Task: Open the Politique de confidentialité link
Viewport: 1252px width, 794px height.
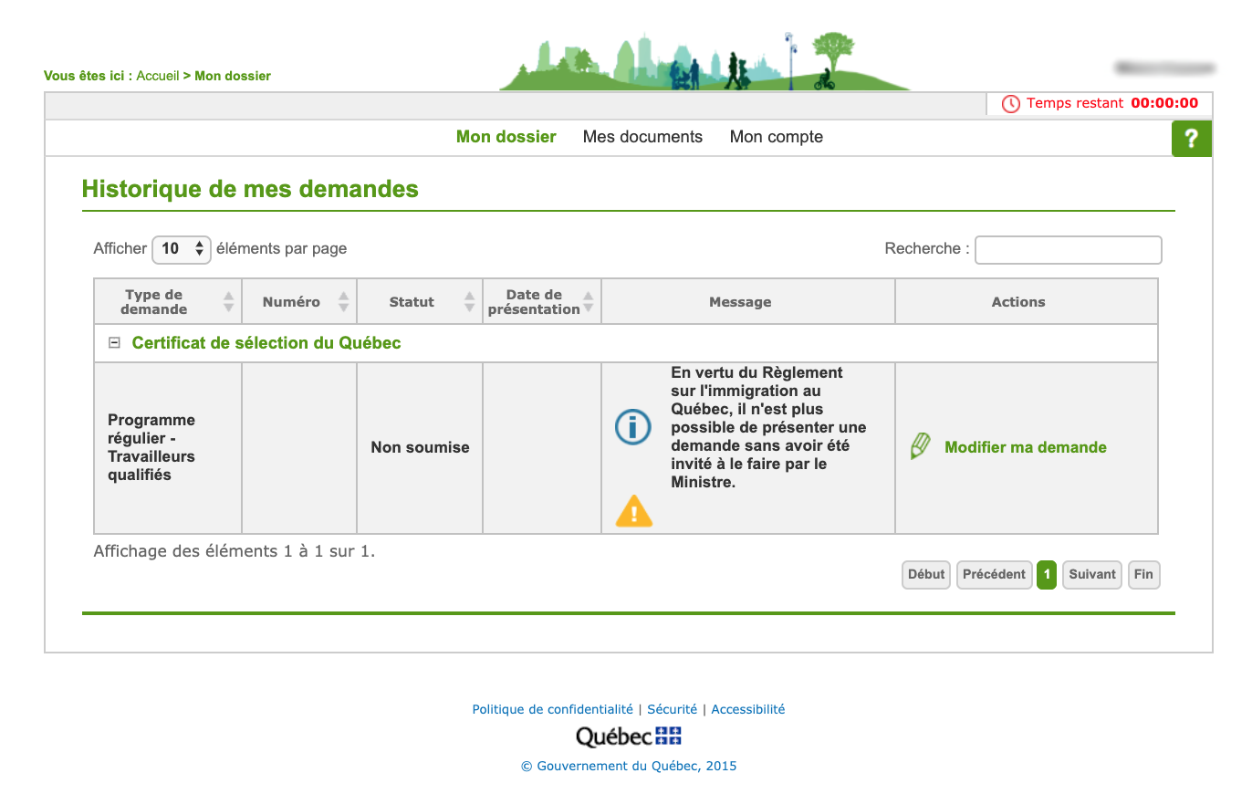Action: (552, 709)
